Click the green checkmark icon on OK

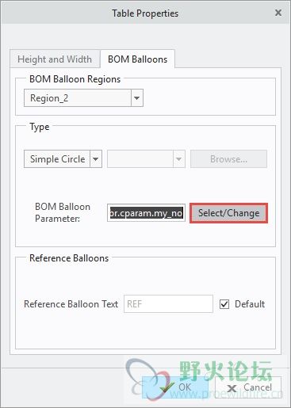167,387
